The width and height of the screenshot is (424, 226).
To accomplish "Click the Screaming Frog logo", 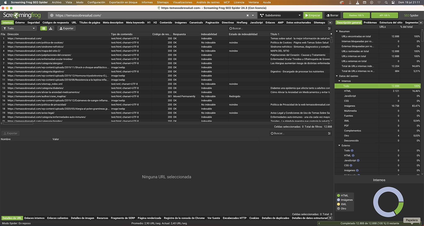I will tap(22, 15).
